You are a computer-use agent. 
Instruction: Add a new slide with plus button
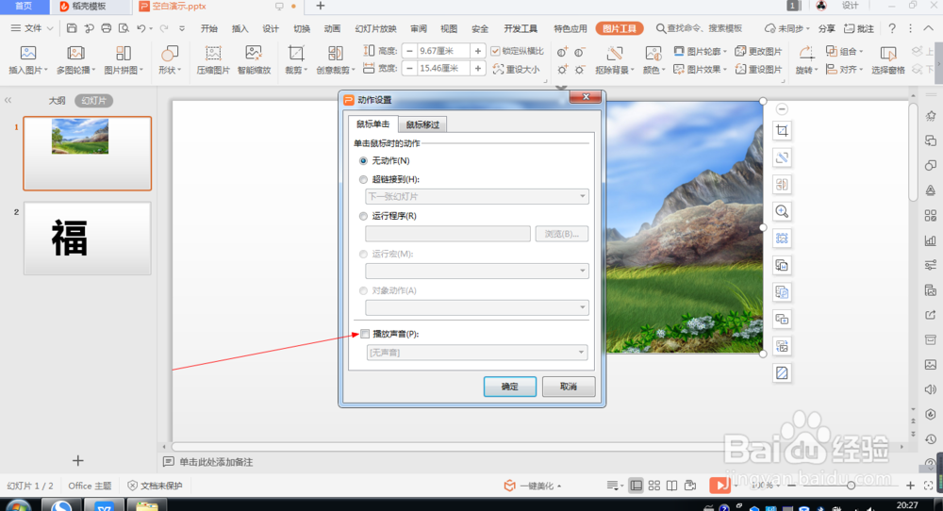[77, 460]
